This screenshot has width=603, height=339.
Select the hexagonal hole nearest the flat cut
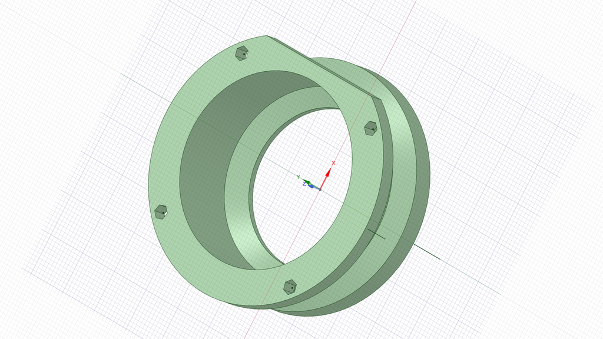click(x=371, y=128)
